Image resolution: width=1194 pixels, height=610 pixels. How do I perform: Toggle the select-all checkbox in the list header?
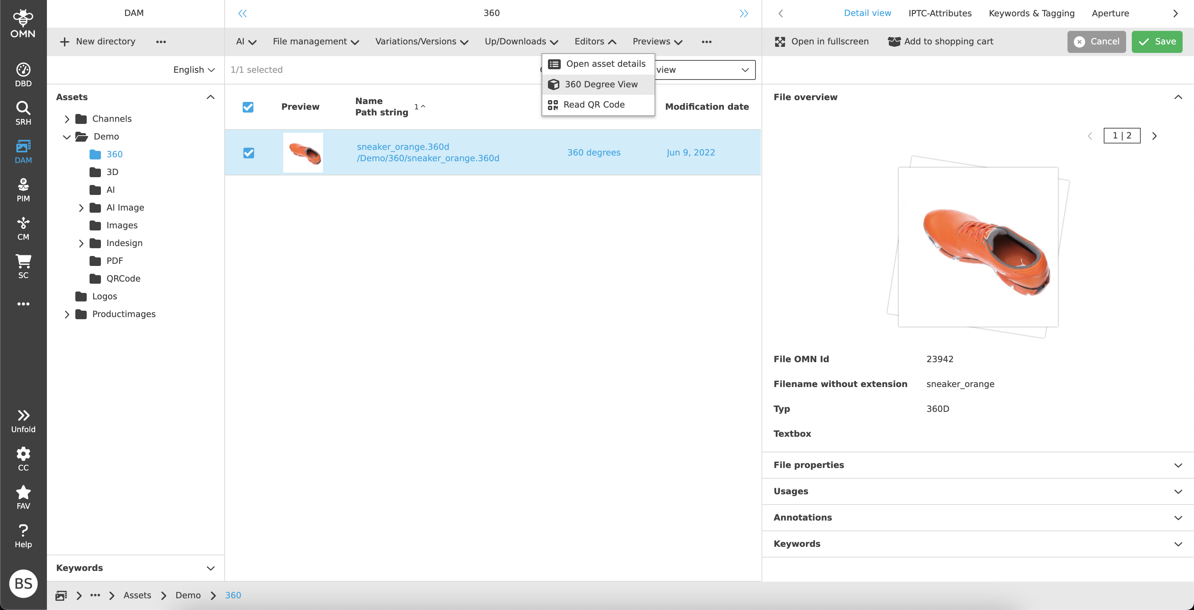248,107
